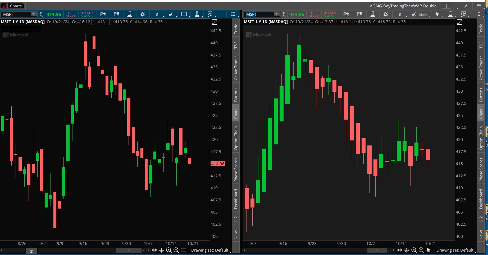The image size is (488, 255).
Task: Open left sidebar Phase Scores tab
Action: (x=236, y=170)
